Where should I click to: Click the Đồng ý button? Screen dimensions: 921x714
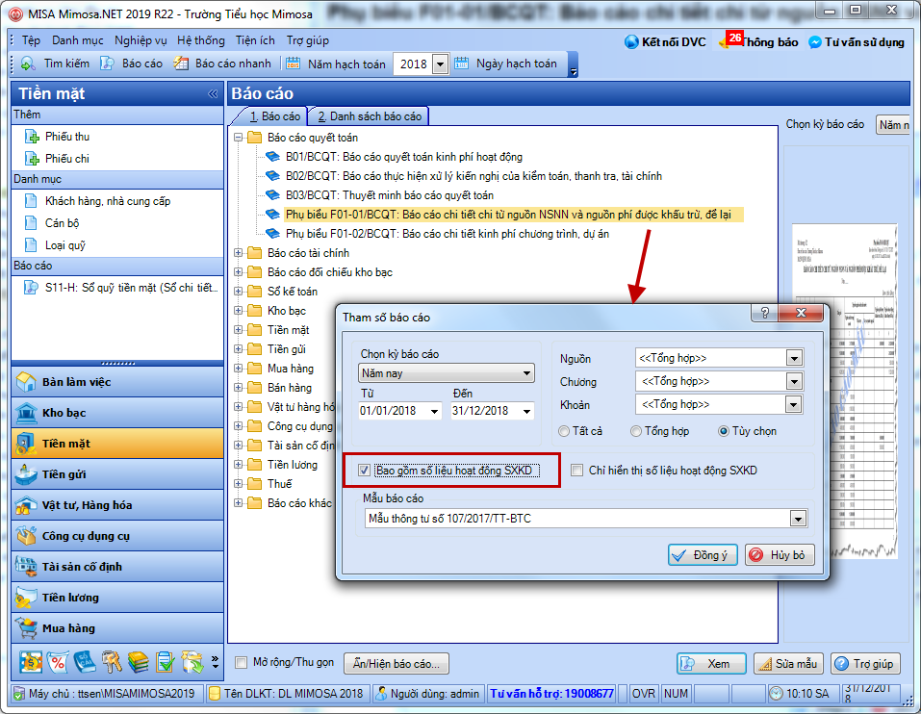pos(703,555)
